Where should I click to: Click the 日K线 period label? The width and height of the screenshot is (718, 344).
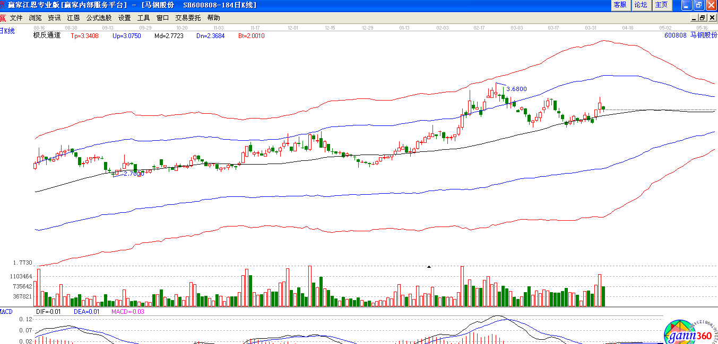7,31
